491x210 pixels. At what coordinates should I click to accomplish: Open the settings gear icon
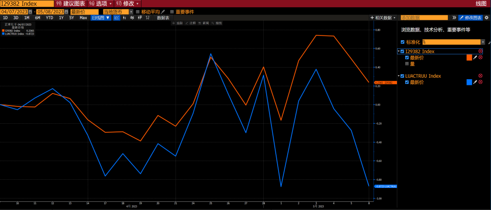point(486,18)
